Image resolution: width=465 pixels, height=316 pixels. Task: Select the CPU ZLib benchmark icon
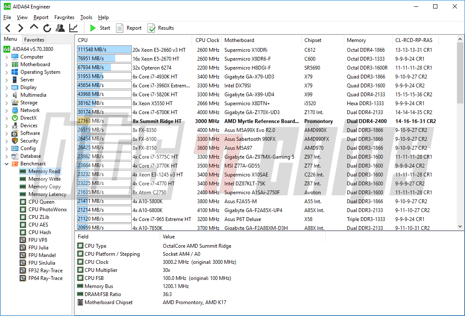click(23, 217)
